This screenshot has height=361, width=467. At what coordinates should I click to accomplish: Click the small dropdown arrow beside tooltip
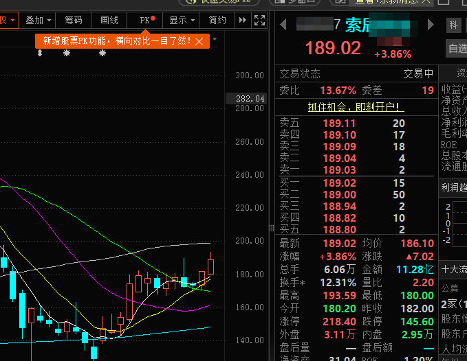215,39
